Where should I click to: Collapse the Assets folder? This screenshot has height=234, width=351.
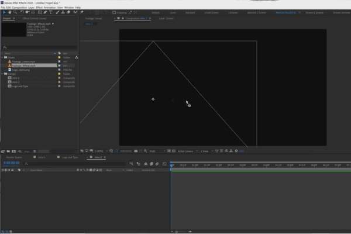2,57
